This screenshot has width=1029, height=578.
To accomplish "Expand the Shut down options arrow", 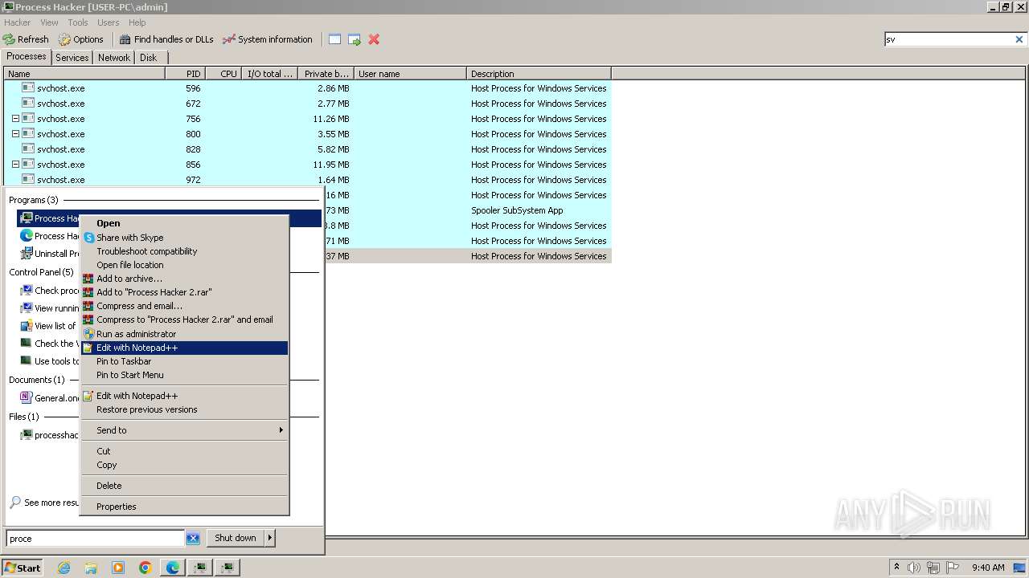I will pos(269,538).
